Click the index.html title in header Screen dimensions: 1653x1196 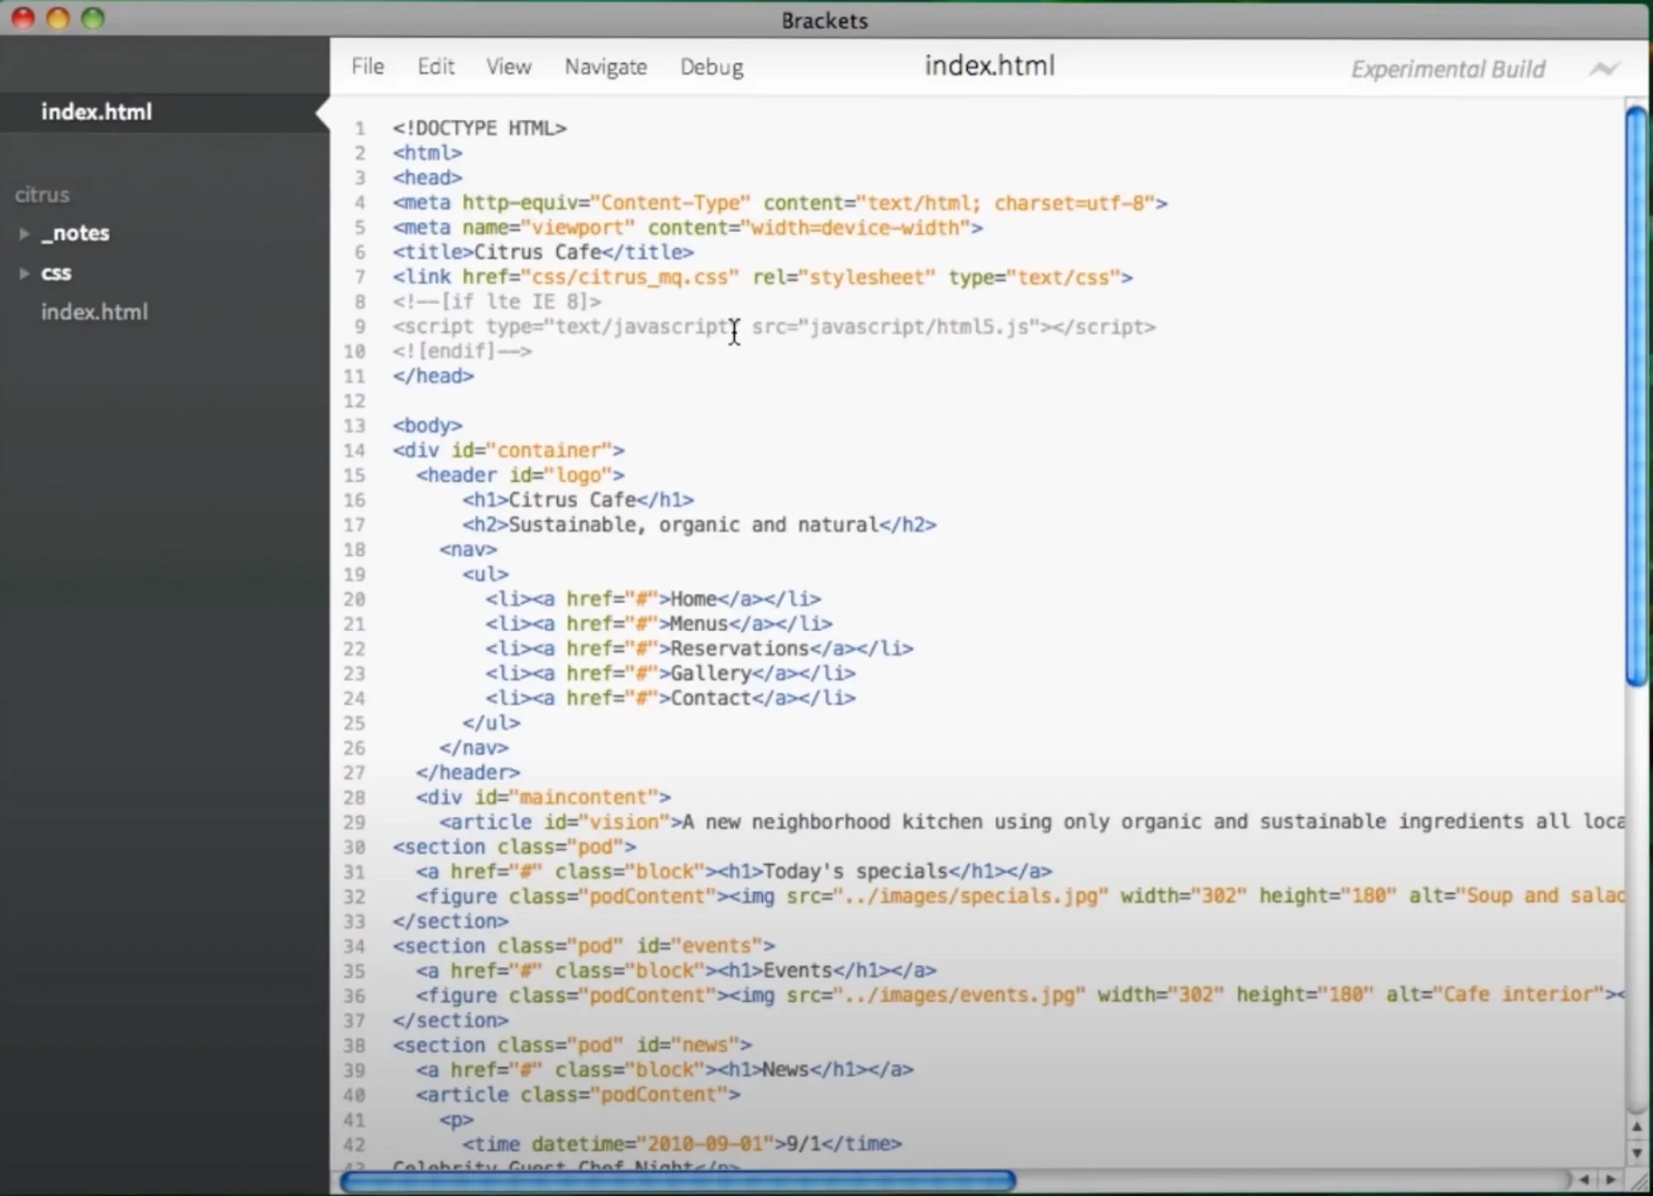pyautogui.click(x=989, y=65)
